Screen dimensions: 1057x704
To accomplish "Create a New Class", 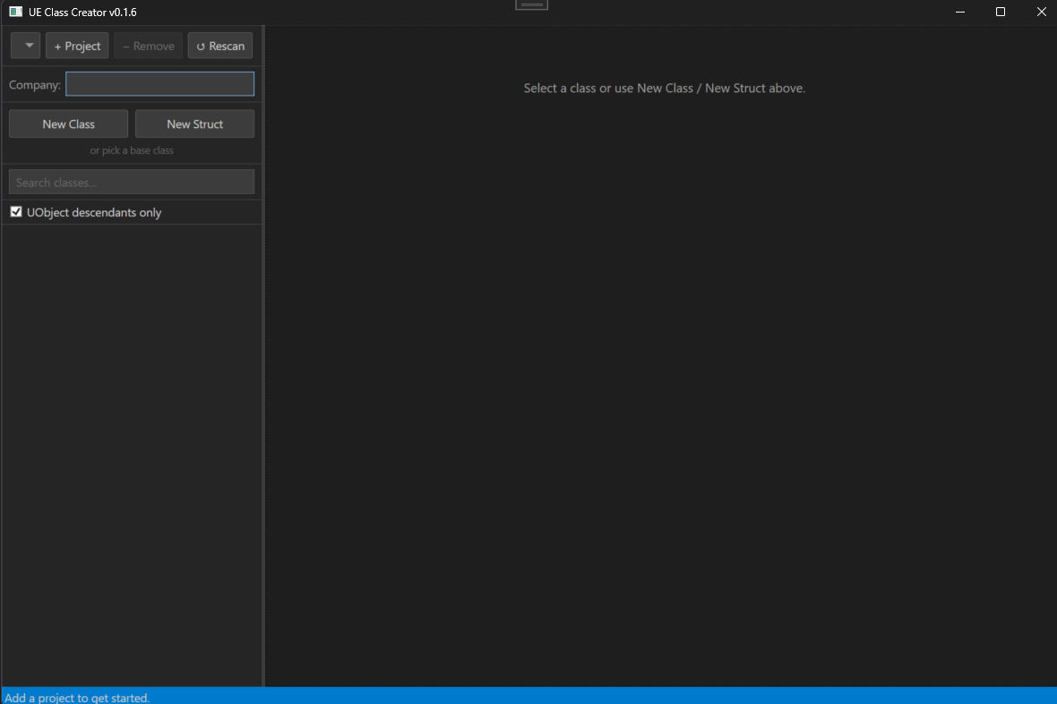I will pyautogui.click(x=68, y=123).
